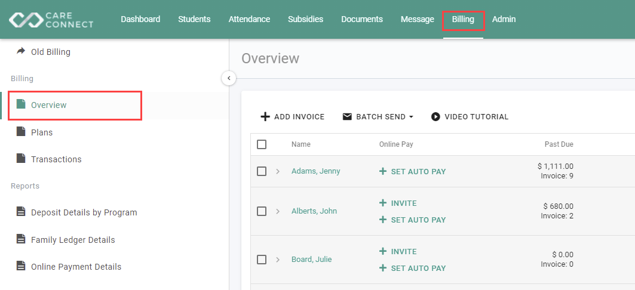Image resolution: width=635 pixels, height=290 pixels.
Task: Click the $ 1,111.00 past due amount
Action: 555,166
